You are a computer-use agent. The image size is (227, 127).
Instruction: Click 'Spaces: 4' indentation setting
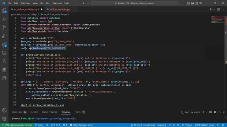pyautogui.click(x=162, y=125)
